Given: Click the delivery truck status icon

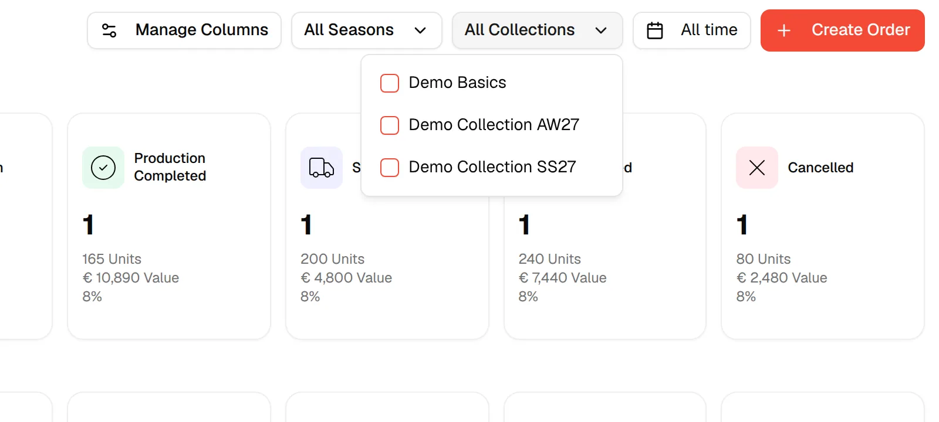Looking at the screenshot, I should pyautogui.click(x=322, y=168).
